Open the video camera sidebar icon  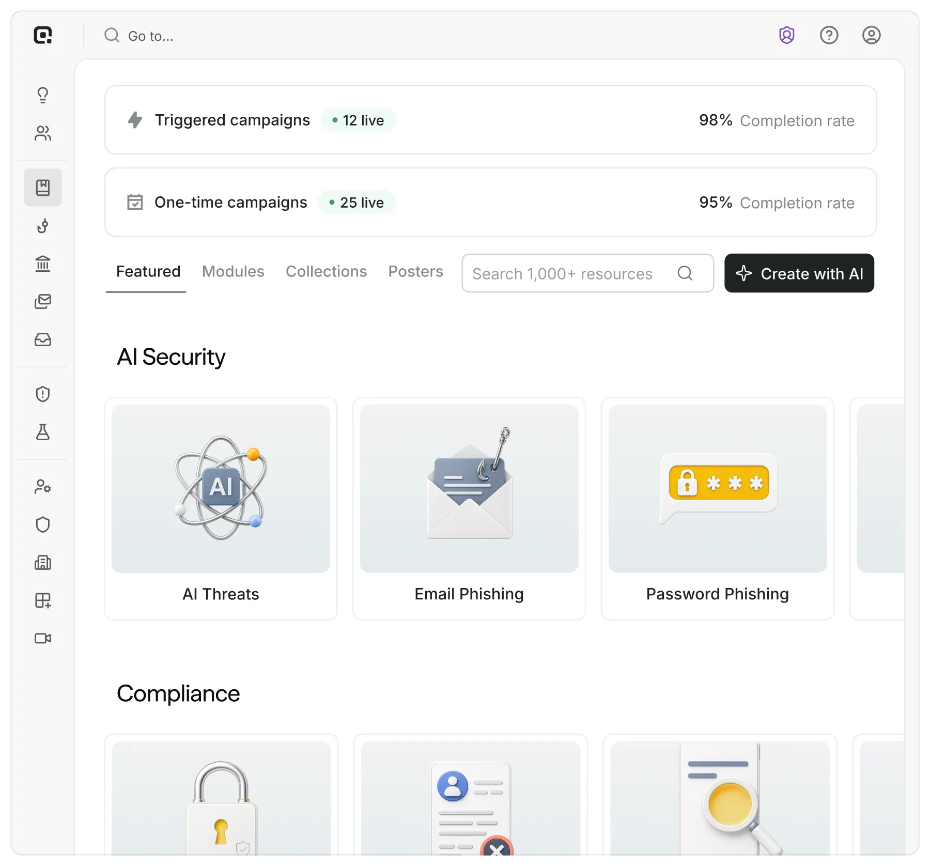(43, 639)
